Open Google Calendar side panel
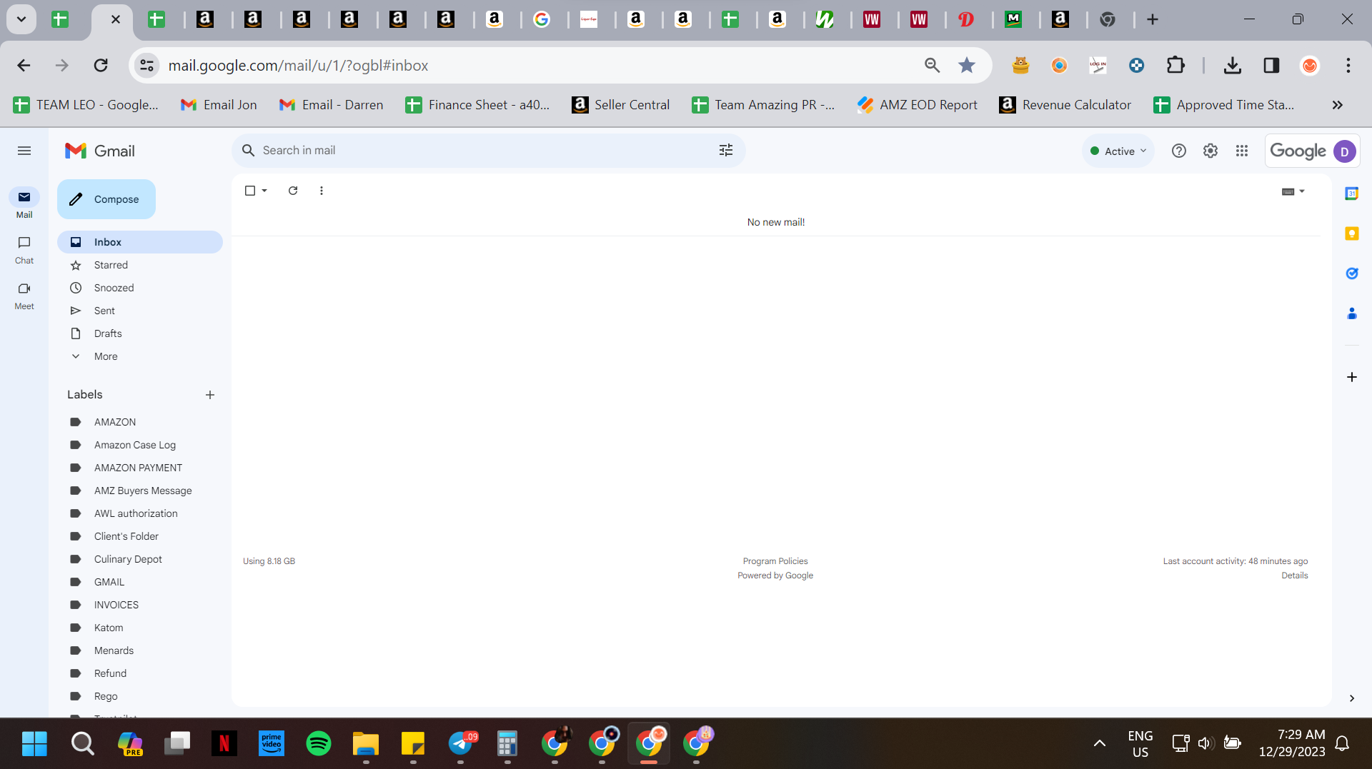 click(x=1352, y=193)
